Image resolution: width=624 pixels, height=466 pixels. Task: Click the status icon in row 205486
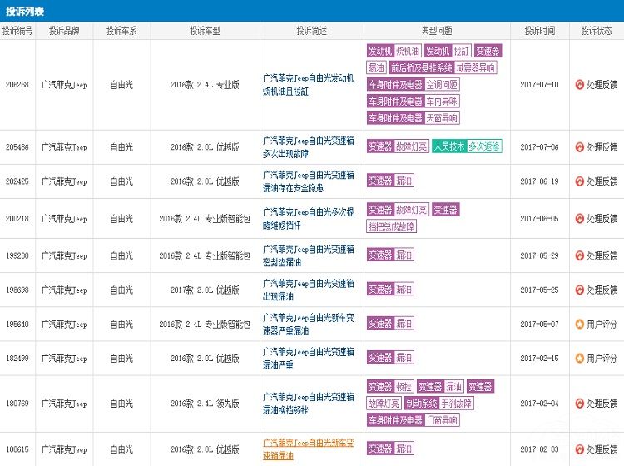(x=579, y=147)
